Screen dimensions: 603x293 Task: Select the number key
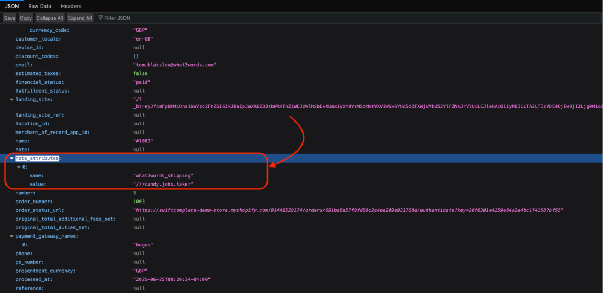[x=25, y=193]
